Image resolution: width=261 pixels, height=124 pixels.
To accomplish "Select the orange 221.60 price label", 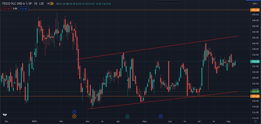I will pos(255,96).
